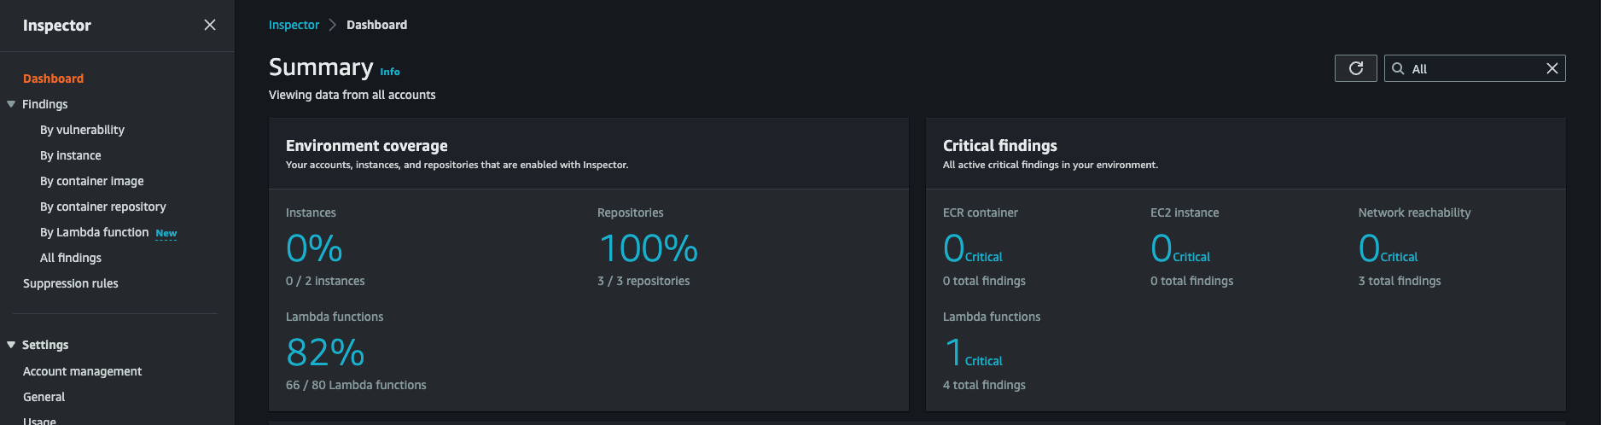Open the 1 Critical Lambda functions findings

(973, 353)
